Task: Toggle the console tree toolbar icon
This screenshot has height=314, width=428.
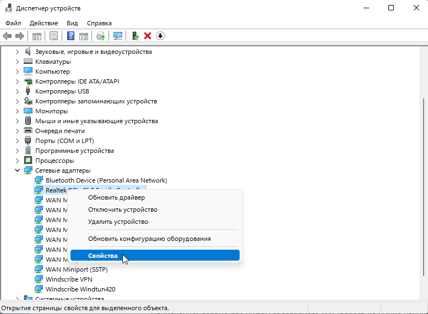Action: click(37, 36)
